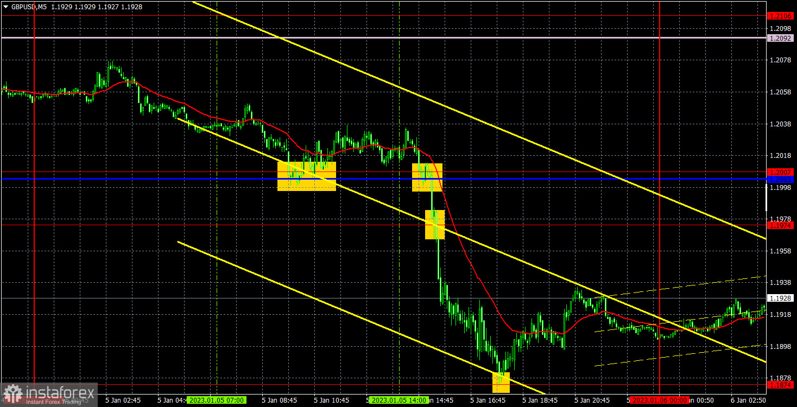Click the 5 Jan 08:45 time label
Image resolution: width=797 pixels, height=407 pixels.
(x=280, y=400)
